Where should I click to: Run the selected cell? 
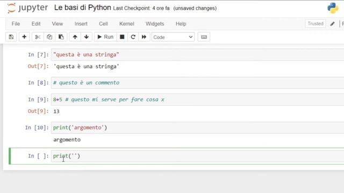pyautogui.click(x=105, y=37)
